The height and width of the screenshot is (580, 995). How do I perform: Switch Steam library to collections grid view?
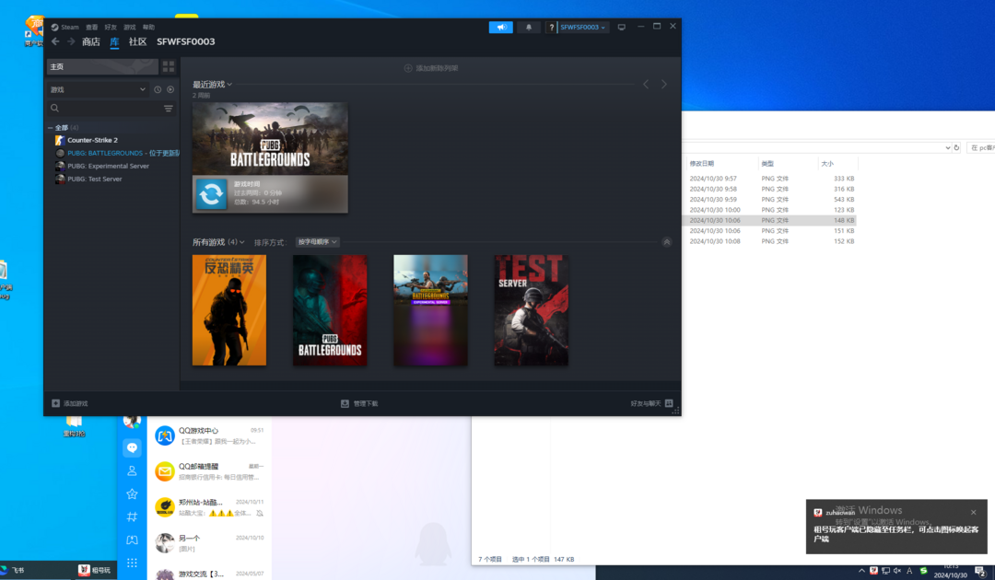(x=169, y=66)
